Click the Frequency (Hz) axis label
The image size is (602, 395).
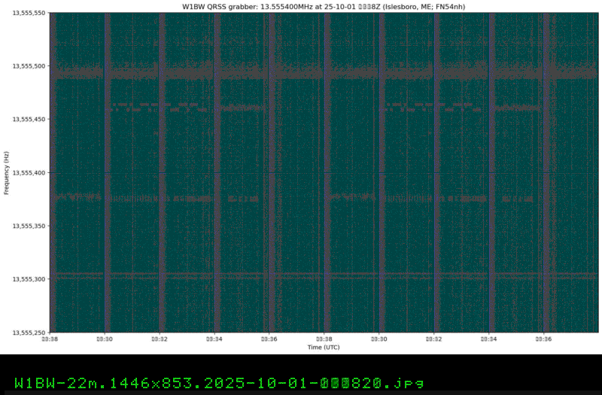click(x=6, y=172)
